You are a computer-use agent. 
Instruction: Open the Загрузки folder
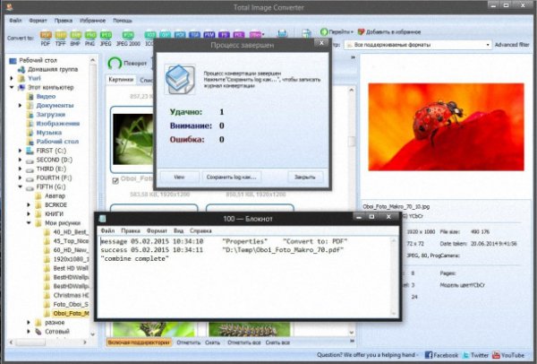point(51,115)
